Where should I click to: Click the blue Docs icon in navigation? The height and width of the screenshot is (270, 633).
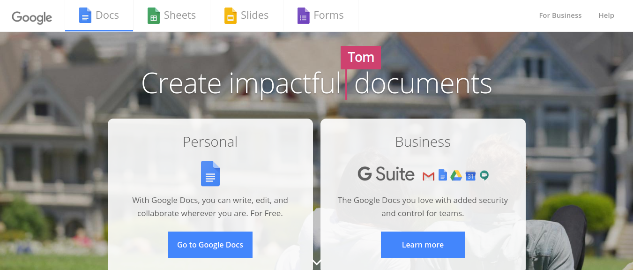tap(85, 15)
